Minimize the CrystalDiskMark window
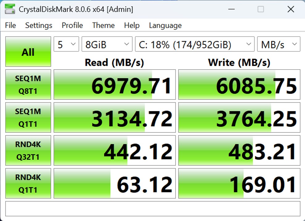Screen dimensions: 305x221 coord(231,9)
